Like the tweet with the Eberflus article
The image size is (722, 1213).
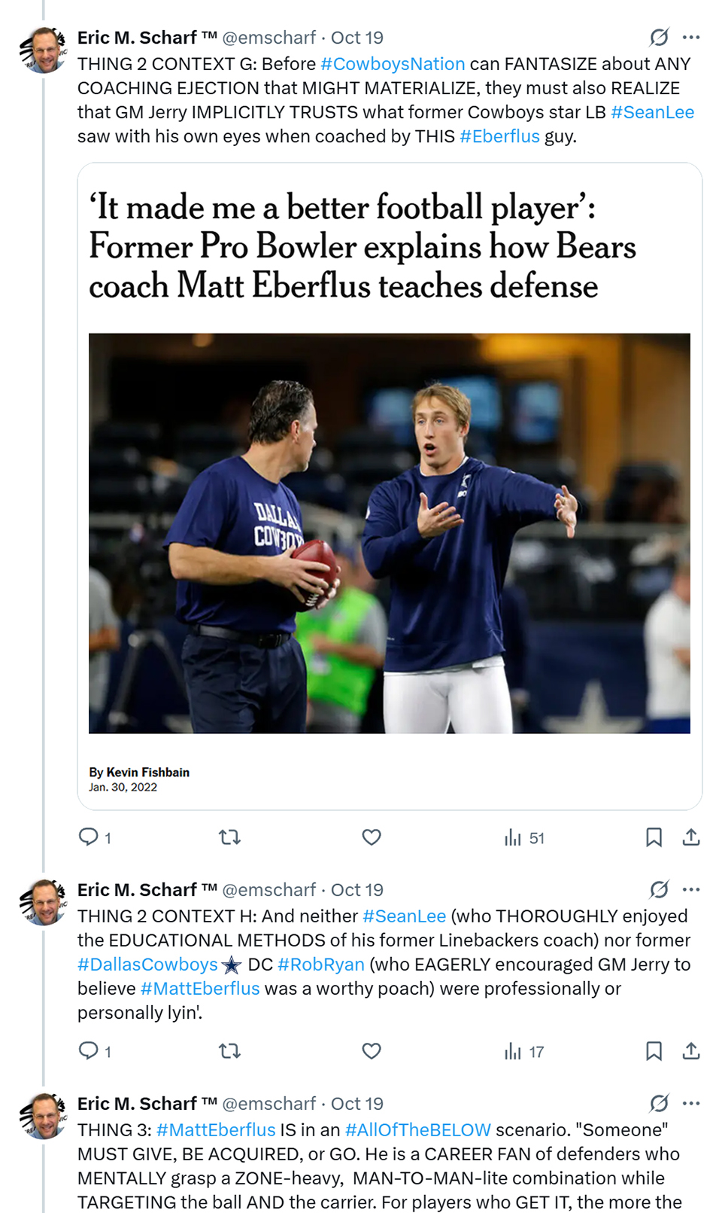372,837
